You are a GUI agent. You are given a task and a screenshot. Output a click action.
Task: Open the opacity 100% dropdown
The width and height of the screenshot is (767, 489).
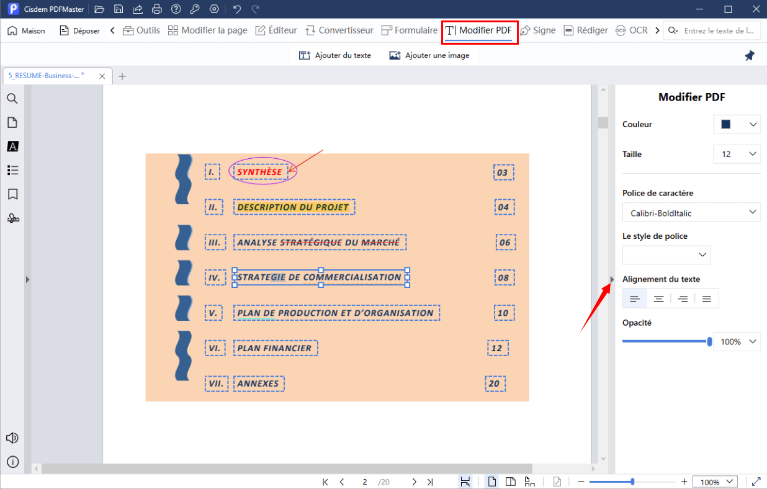737,341
